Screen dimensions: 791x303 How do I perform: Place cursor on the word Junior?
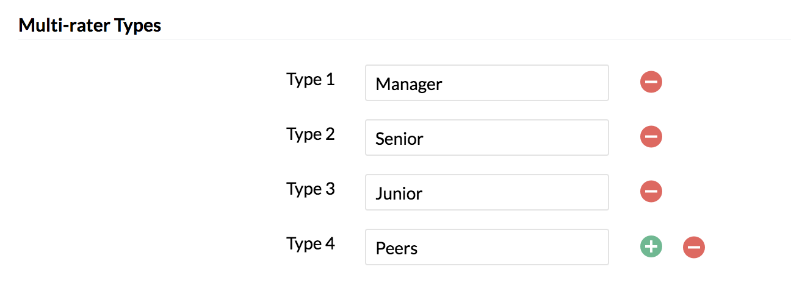399,193
